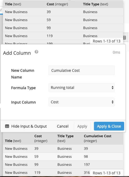Viewport: 129px width, 177px height.
Task: Click the table icon beside Hide Input & Output
Action: click(7, 126)
